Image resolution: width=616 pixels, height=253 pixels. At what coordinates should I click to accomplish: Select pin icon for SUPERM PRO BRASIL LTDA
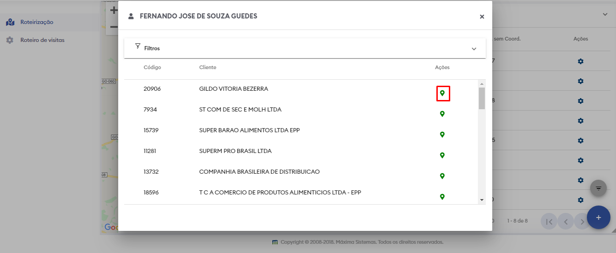(442, 155)
